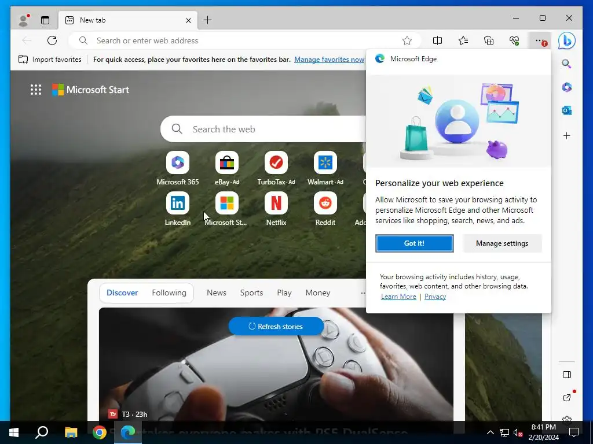Switch to the Sports tab
Screen dimensions: 593x444
click(x=251, y=293)
